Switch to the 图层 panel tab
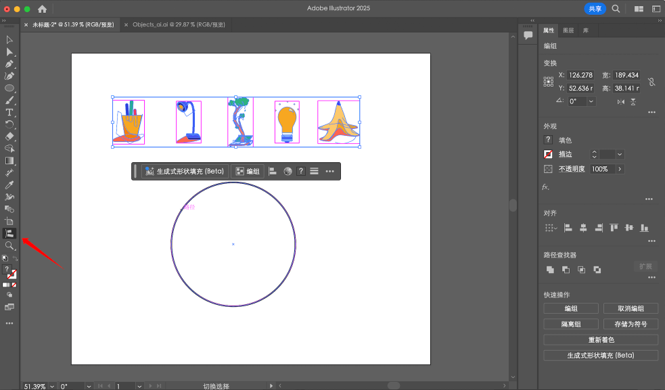 [568, 30]
